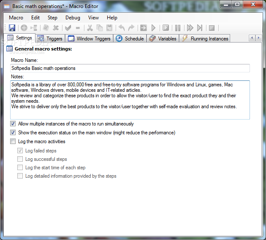Click the Redo arrow icon

(x=131, y=28)
